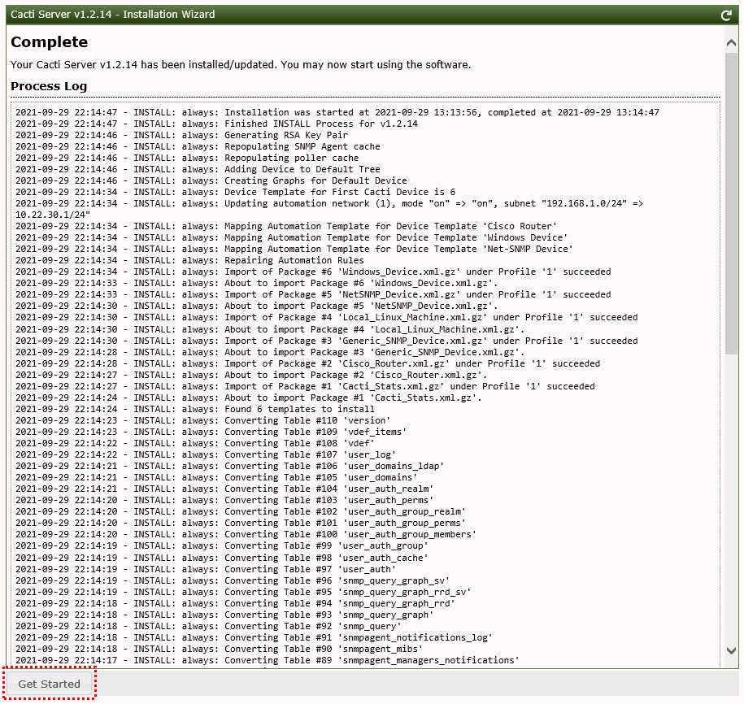Click the 'Device Template for First Cacti Device is 6' line
Viewport: 744px width, 704px height.
(x=235, y=192)
